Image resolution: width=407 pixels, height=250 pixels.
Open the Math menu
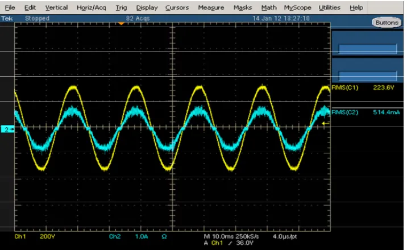click(x=269, y=8)
